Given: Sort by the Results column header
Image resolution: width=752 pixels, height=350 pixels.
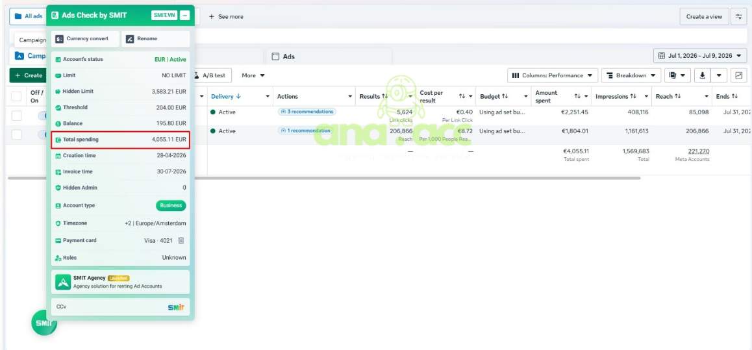Looking at the screenshot, I should tap(373, 96).
